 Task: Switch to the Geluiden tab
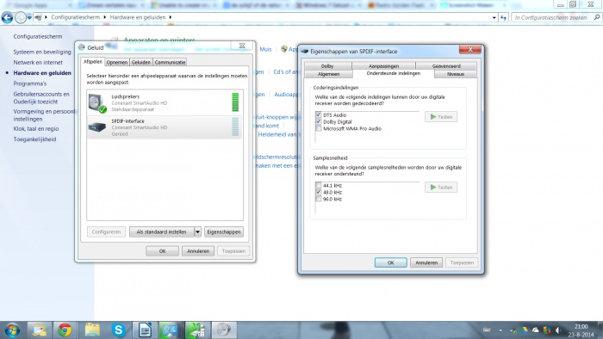tap(140, 62)
